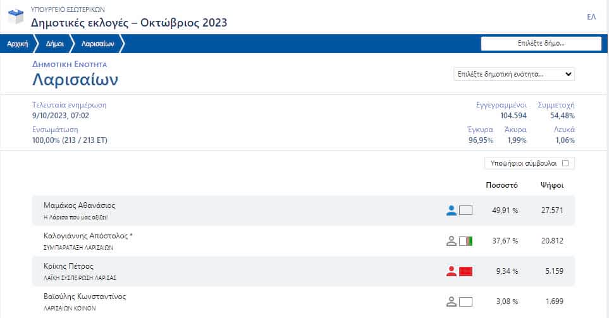
Task: Click the ballot box logo icon
Action: [x=15, y=17]
